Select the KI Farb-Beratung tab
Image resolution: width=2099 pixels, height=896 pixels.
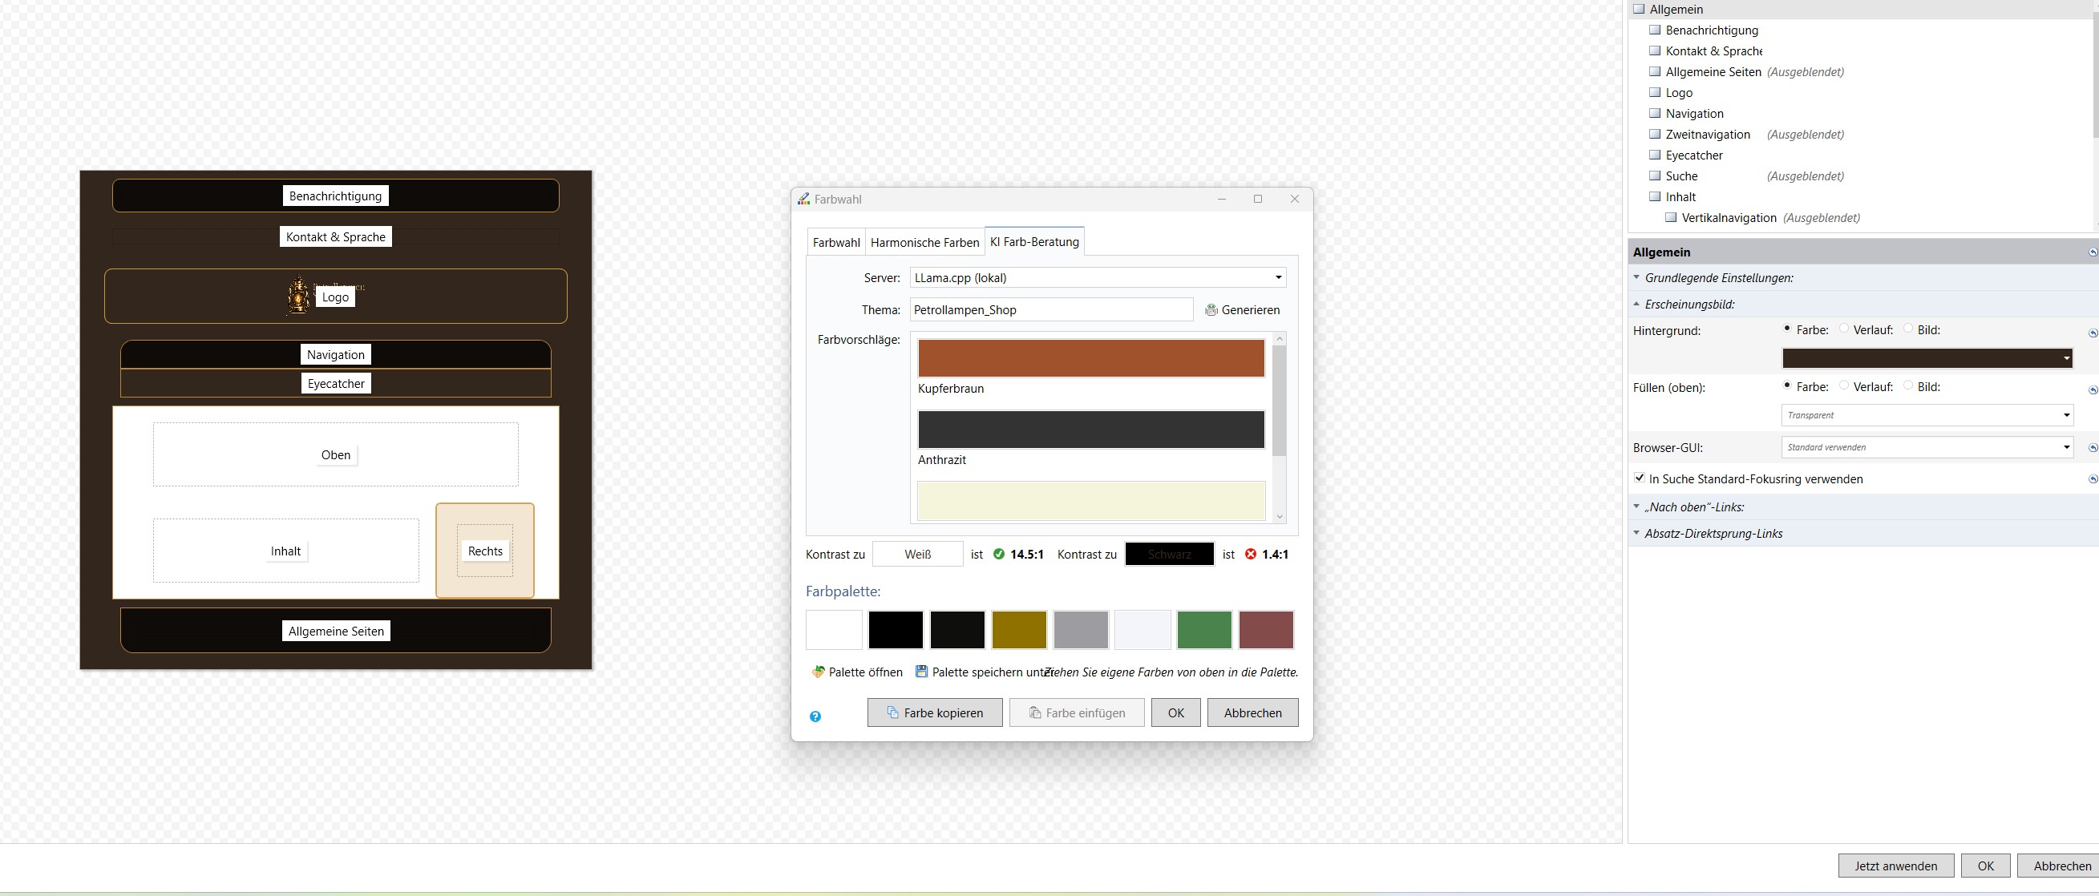click(1034, 242)
